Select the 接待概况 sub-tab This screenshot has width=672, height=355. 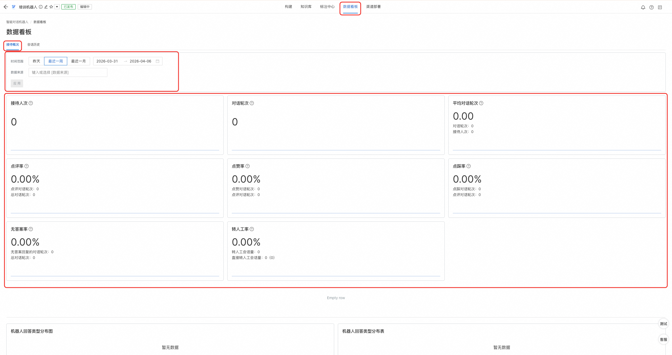(x=13, y=45)
